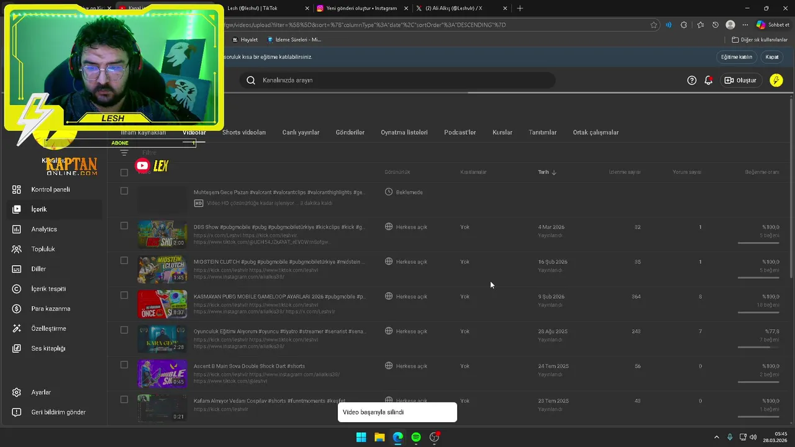Switch to Podcast'ler tab
This screenshot has width=795, height=447.
pyautogui.click(x=460, y=132)
